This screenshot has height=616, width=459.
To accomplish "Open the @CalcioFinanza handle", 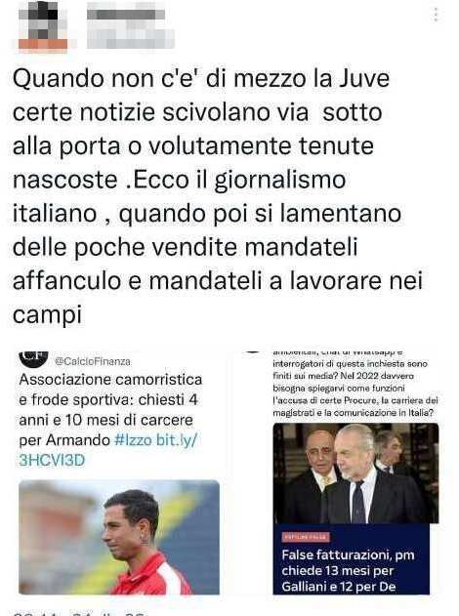I will 93,361.
